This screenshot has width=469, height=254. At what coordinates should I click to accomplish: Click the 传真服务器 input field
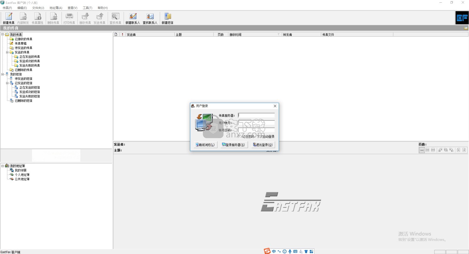[256, 115]
